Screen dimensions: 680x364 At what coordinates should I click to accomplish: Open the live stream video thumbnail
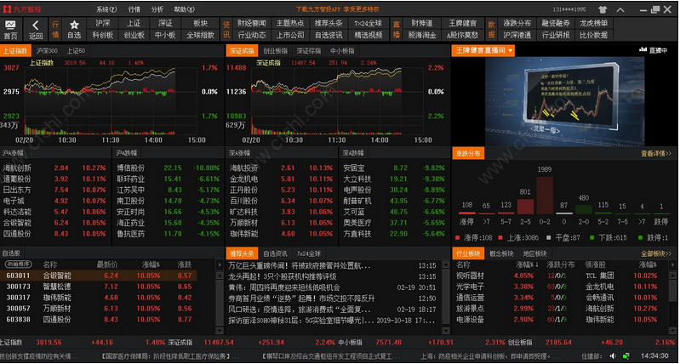pos(564,101)
